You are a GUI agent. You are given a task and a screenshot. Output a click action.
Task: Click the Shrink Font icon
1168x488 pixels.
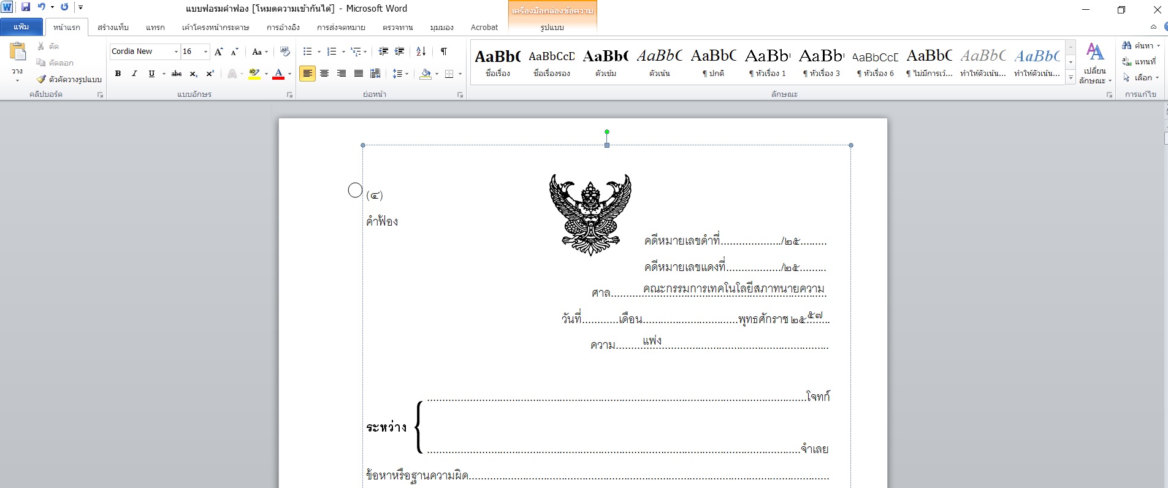[234, 51]
